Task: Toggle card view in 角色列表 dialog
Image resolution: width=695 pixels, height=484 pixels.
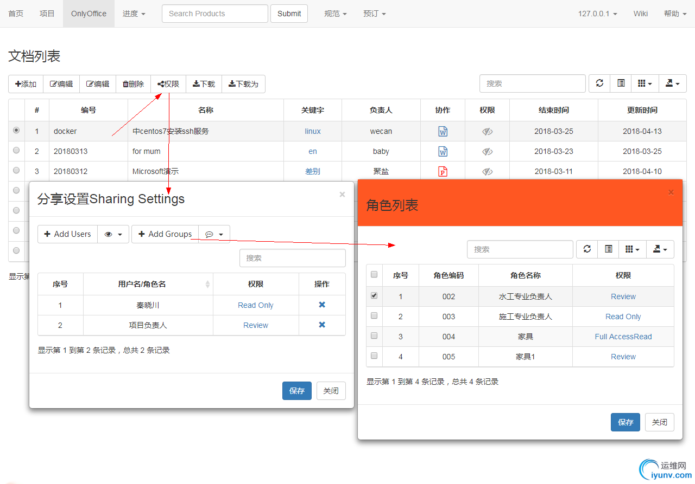Action: (x=609, y=249)
